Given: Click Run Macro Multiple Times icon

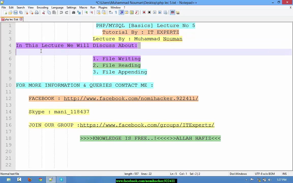Looking at the screenshot, I should coord(160,12).
